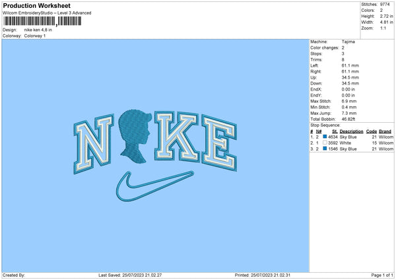Click the Min Stitch value '0.4 mm'

click(x=349, y=107)
